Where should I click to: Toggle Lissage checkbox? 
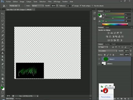tap(73, 6)
